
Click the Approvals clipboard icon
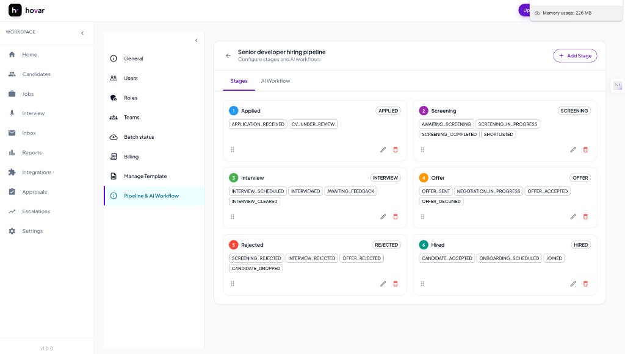12,192
